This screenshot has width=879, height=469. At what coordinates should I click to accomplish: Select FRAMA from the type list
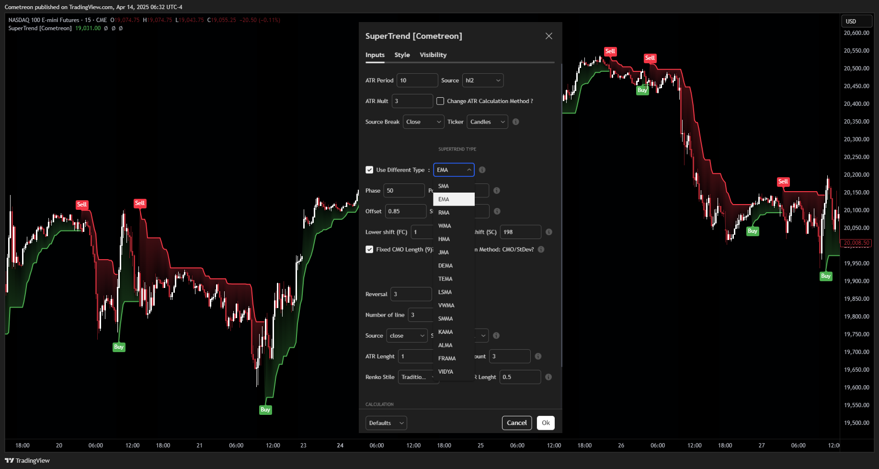pyautogui.click(x=454, y=358)
